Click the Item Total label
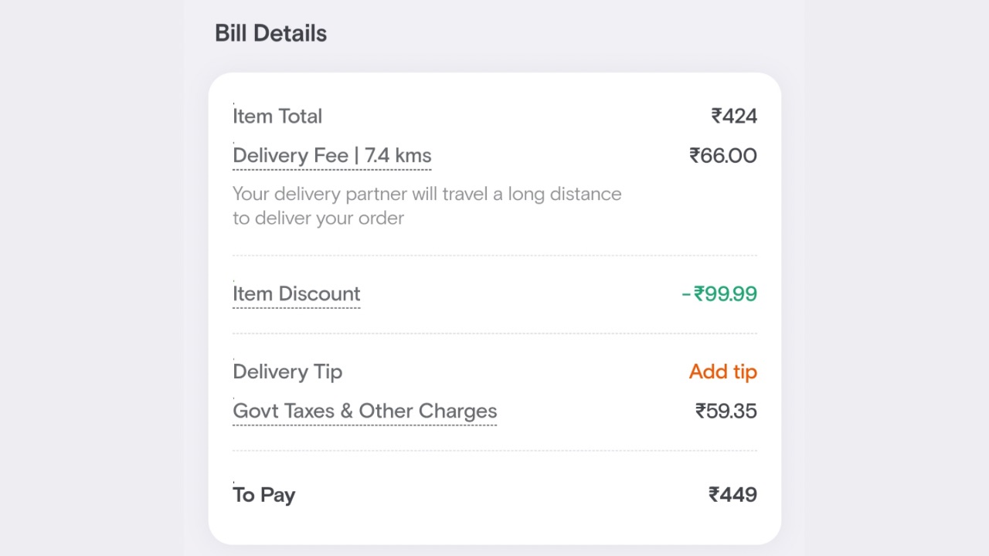 pyautogui.click(x=277, y=117)
